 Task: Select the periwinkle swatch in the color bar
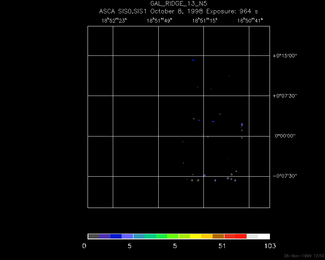click(127, 236)
